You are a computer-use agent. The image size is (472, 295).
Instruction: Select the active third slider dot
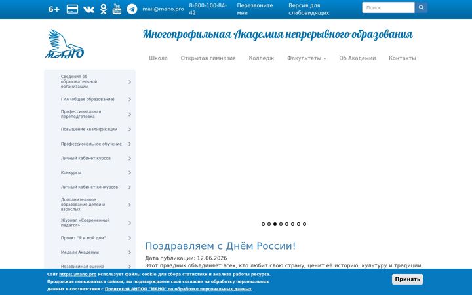[x=275, y=224]
